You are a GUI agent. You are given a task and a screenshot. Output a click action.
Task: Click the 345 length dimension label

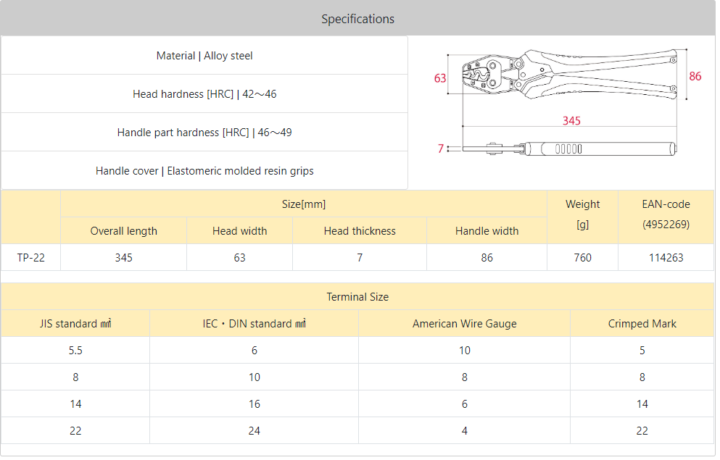(x=571, y=121)
